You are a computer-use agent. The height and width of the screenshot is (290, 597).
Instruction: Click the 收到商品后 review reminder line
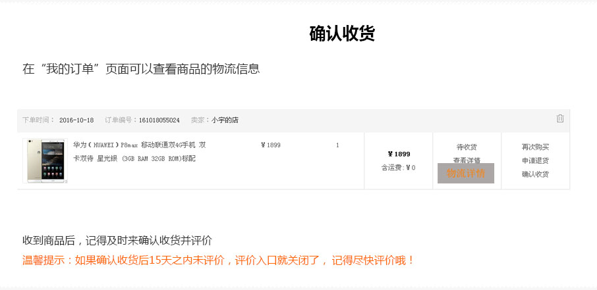117,241
